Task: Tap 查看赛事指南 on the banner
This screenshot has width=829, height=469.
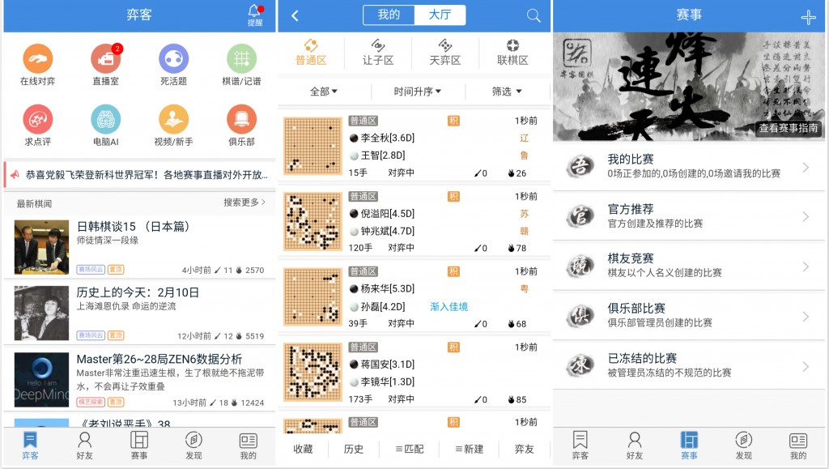Action: (x=789, y=128)
